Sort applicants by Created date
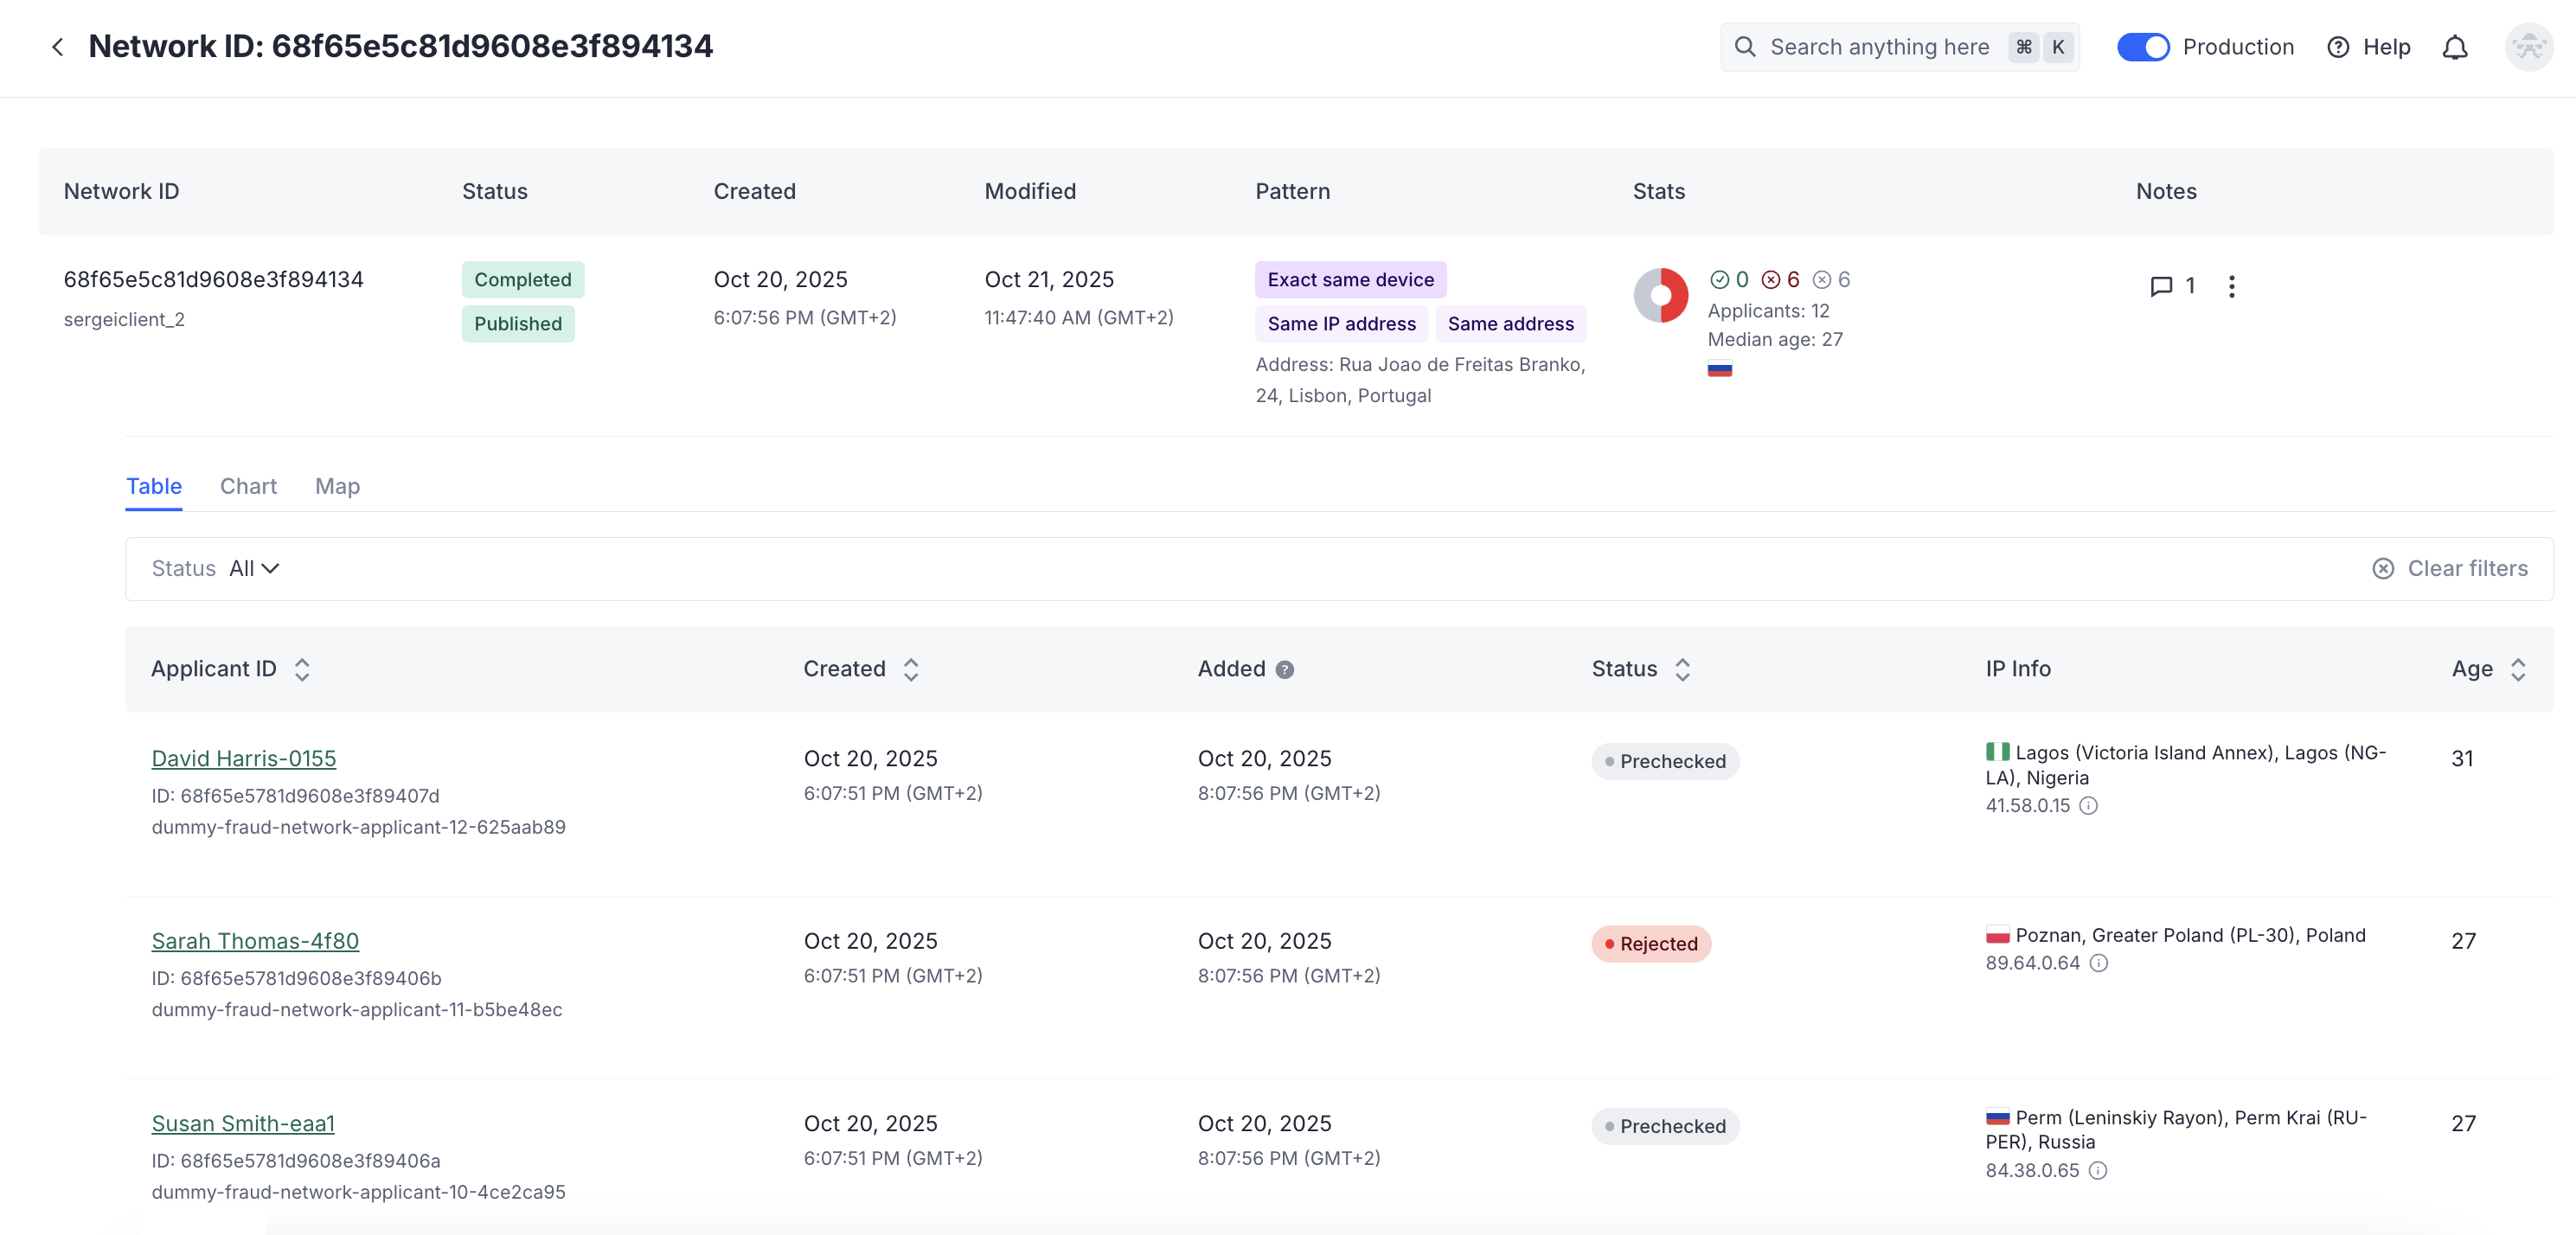Viewport: 2576px width, 1235px height. [x=910, y=669]
